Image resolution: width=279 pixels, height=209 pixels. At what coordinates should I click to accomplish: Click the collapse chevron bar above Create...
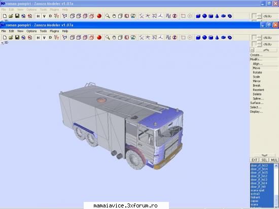tap(266, 50)
